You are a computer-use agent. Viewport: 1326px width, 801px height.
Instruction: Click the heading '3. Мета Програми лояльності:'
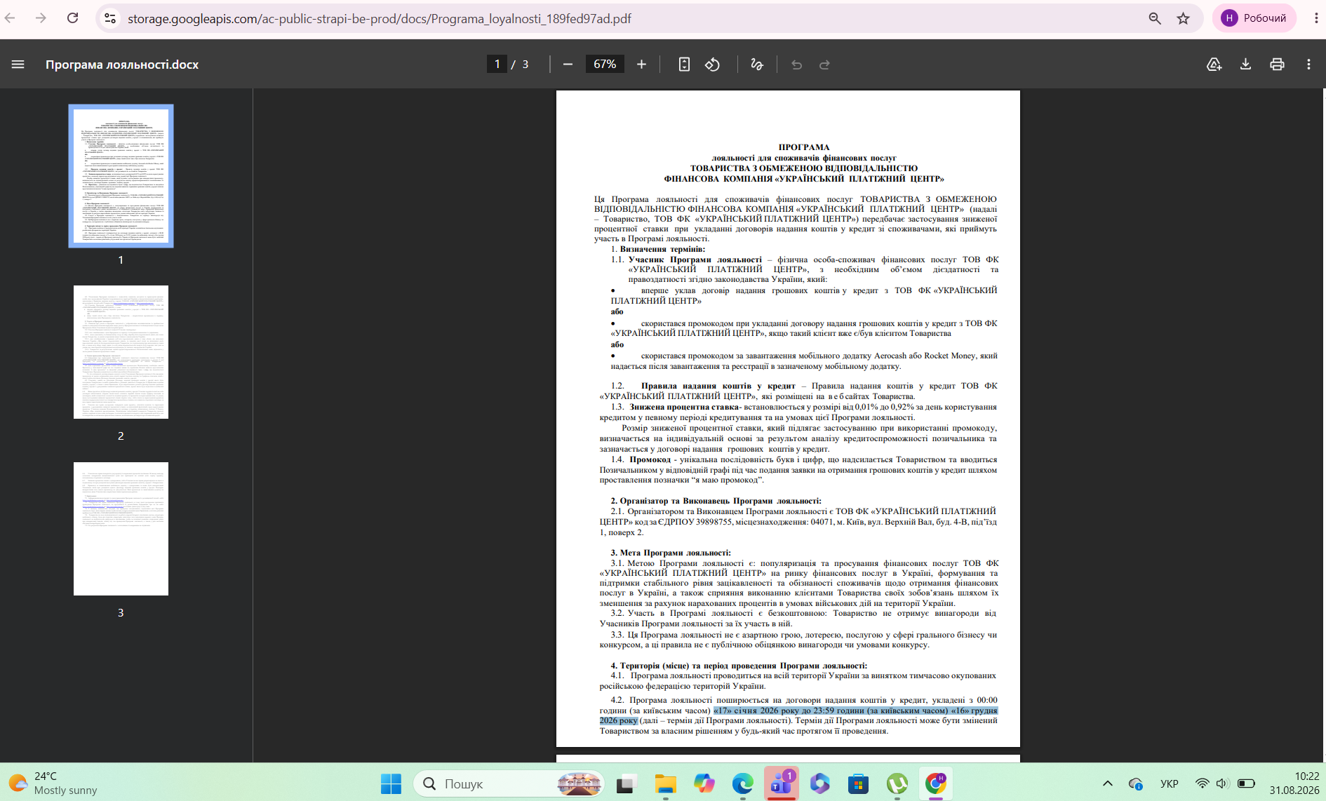671,553
